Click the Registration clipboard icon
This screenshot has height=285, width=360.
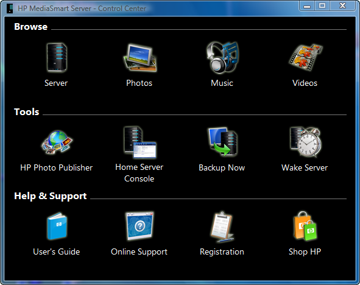coord(222,227)
